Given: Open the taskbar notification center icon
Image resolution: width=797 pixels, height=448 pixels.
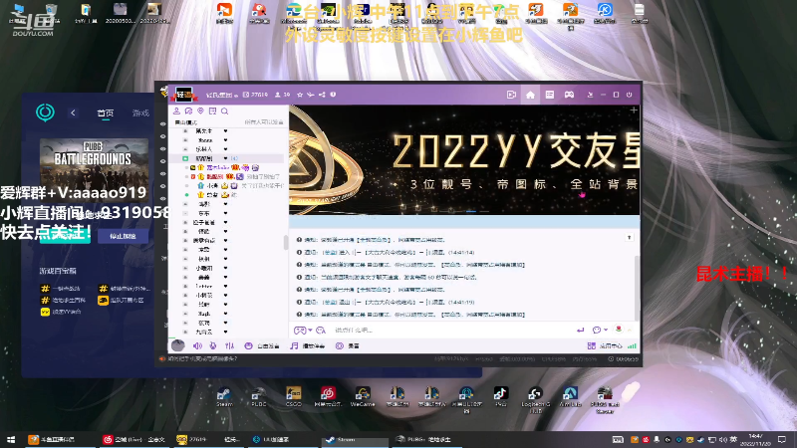Looking at the screenshot, I should coord(782,439).
